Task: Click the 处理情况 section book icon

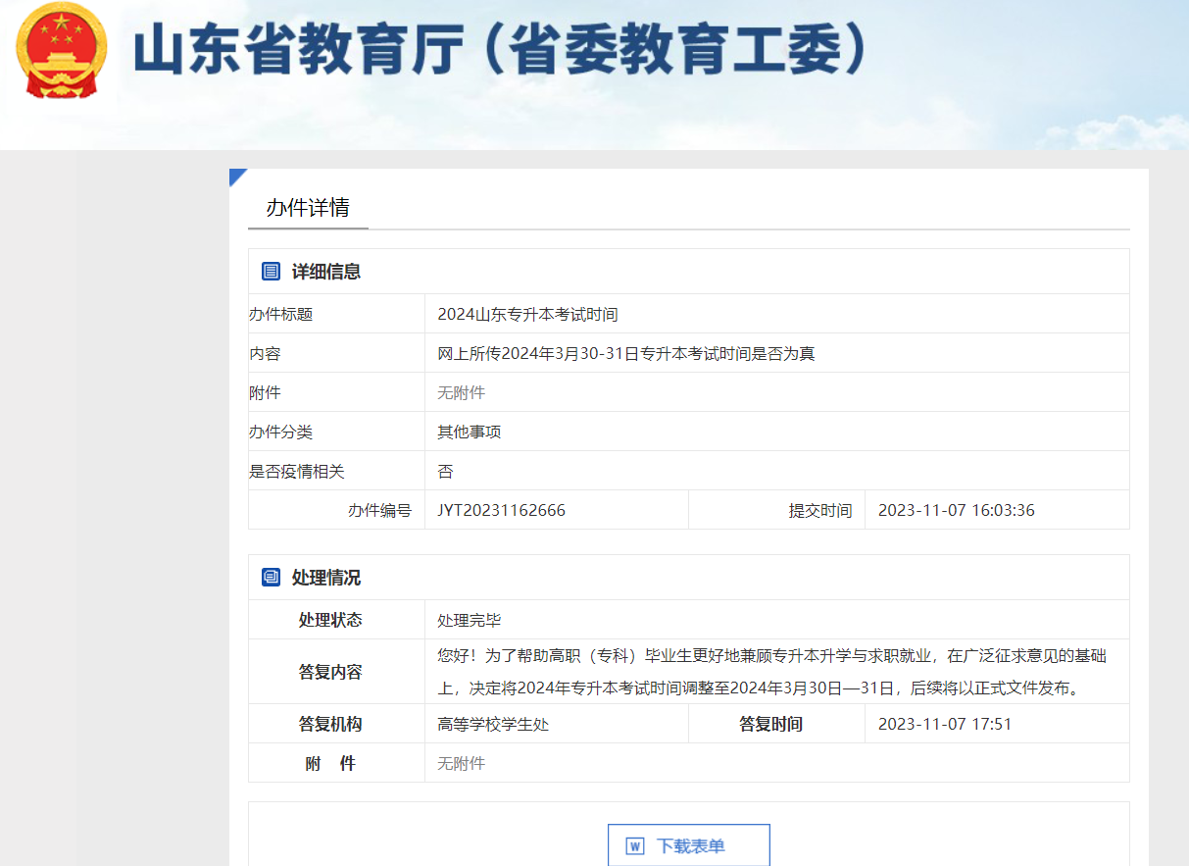Action: tap(269, 577)
